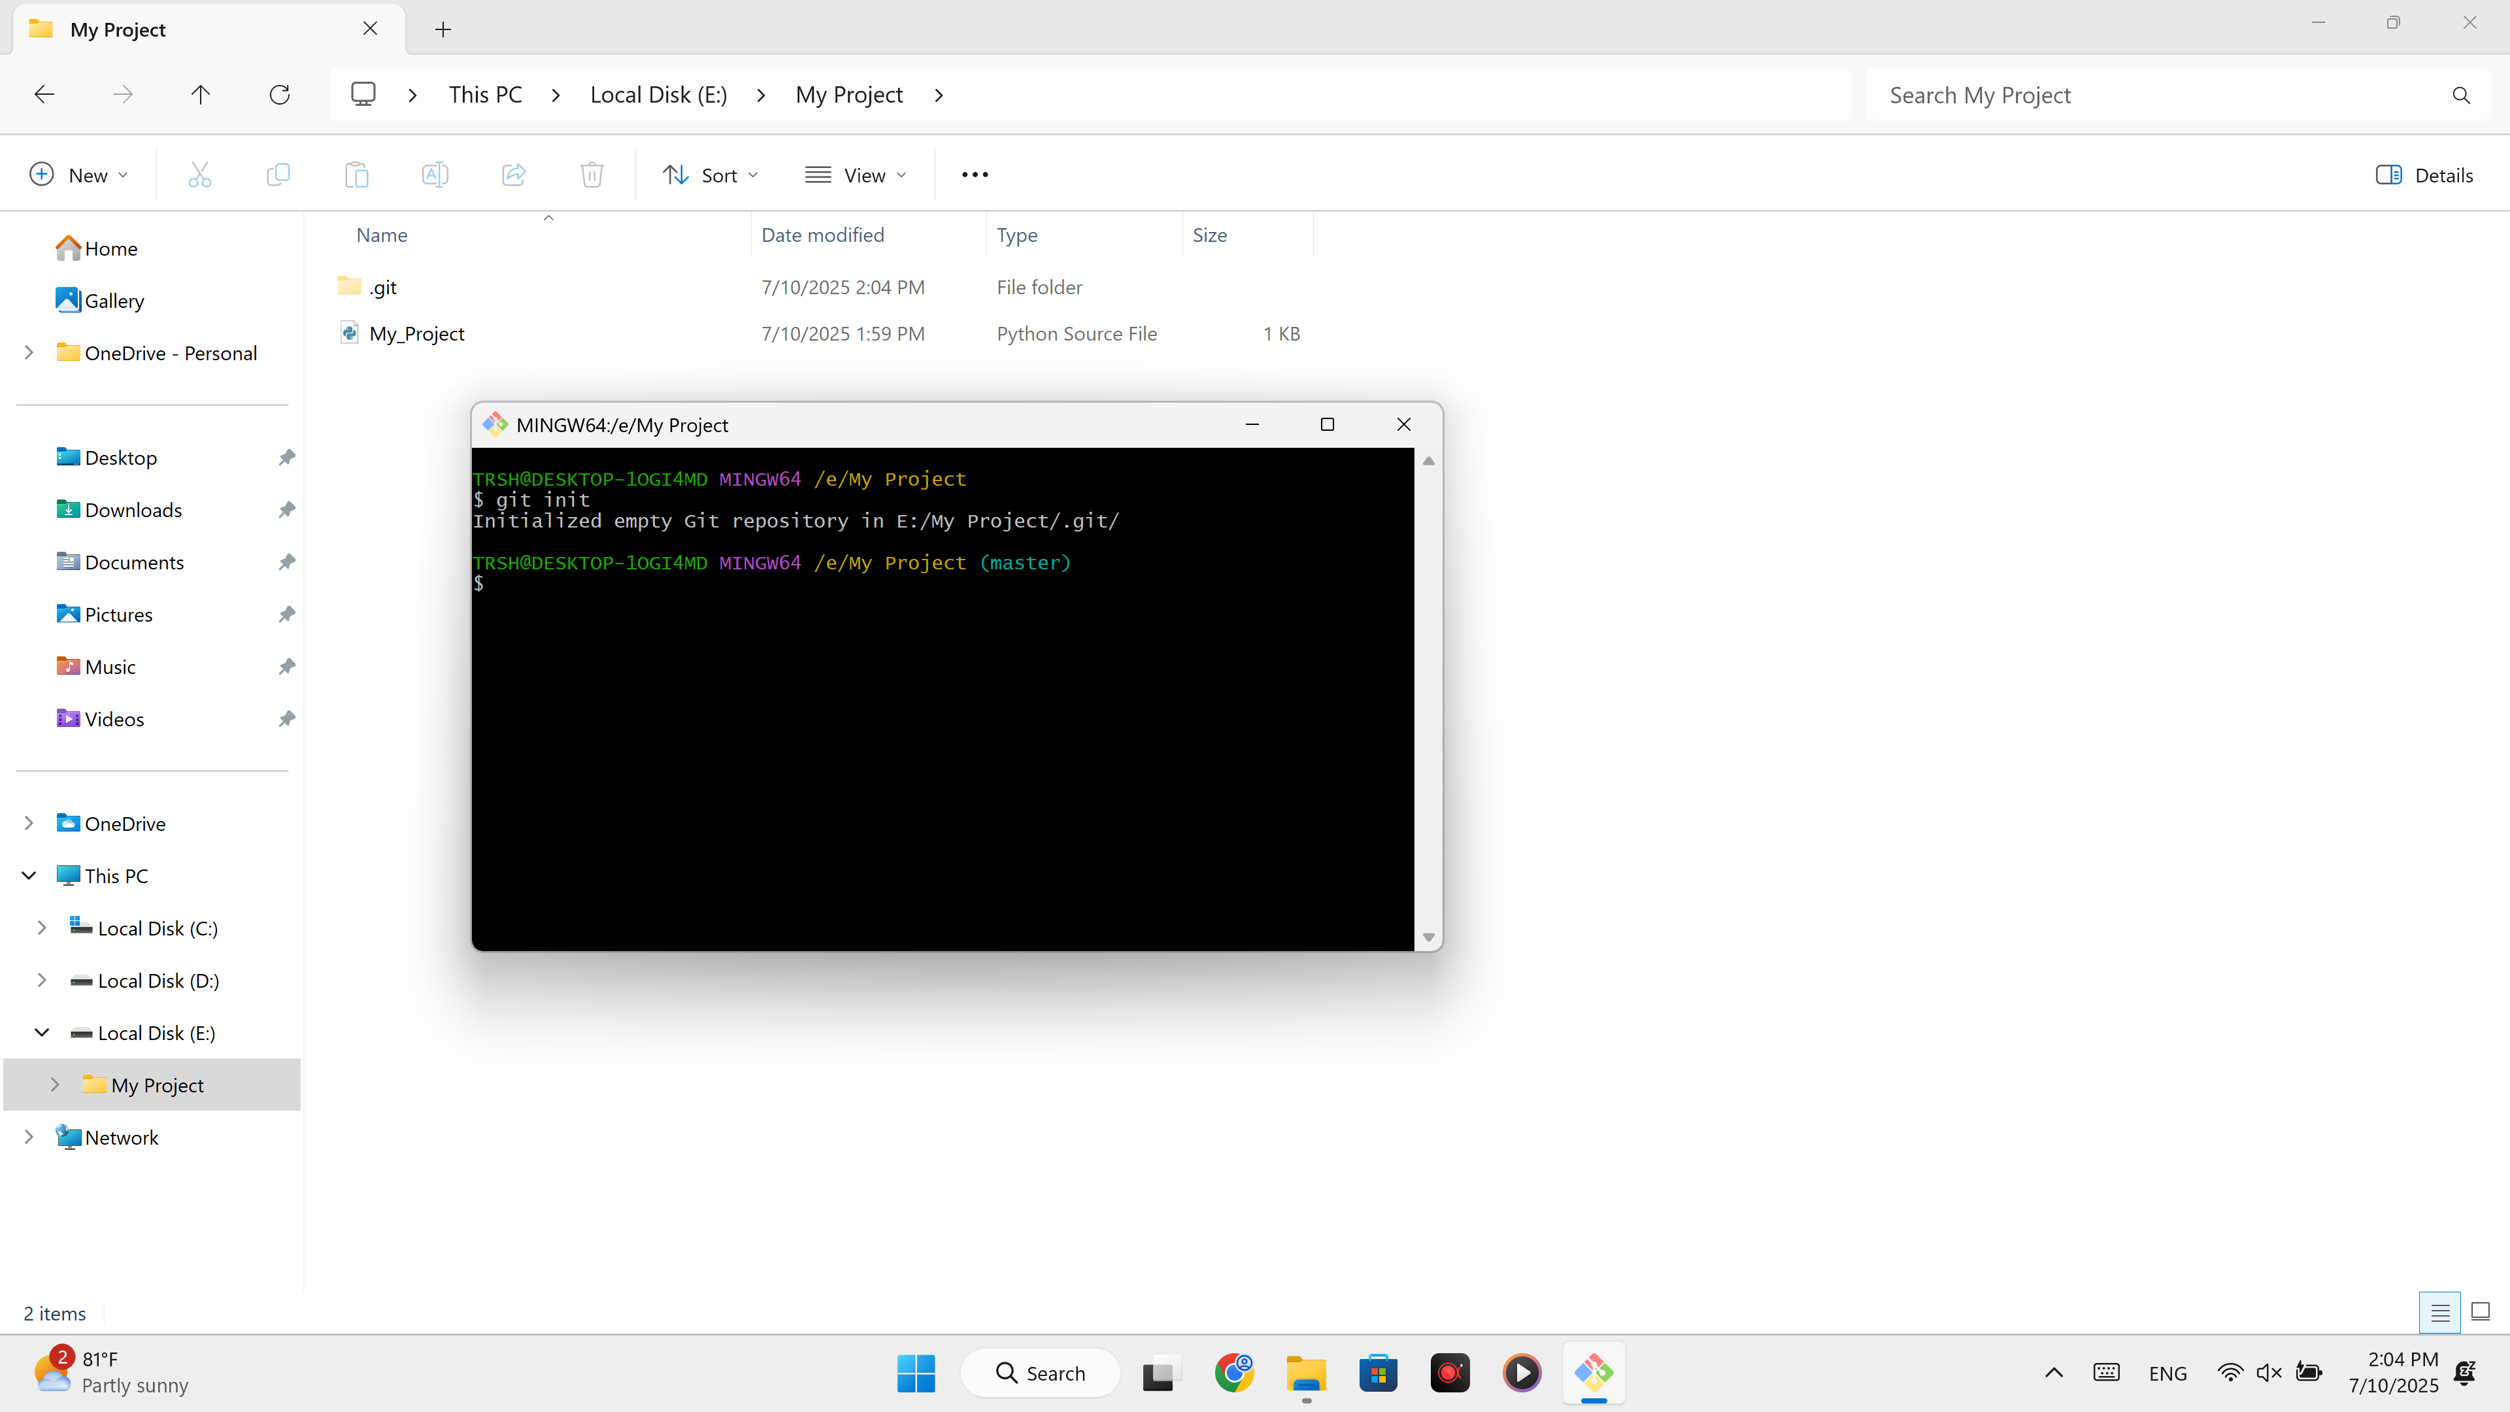Click the search magnifier icon

click(x=2460, y=95)
